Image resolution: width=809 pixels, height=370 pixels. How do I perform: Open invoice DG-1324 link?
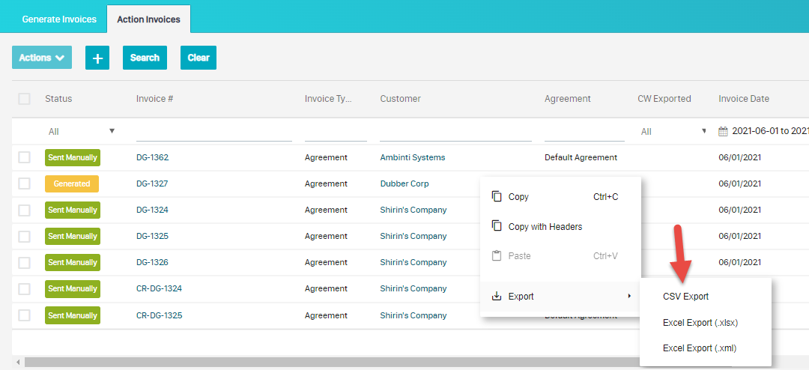pyautogui.click(x=152, y=210)
